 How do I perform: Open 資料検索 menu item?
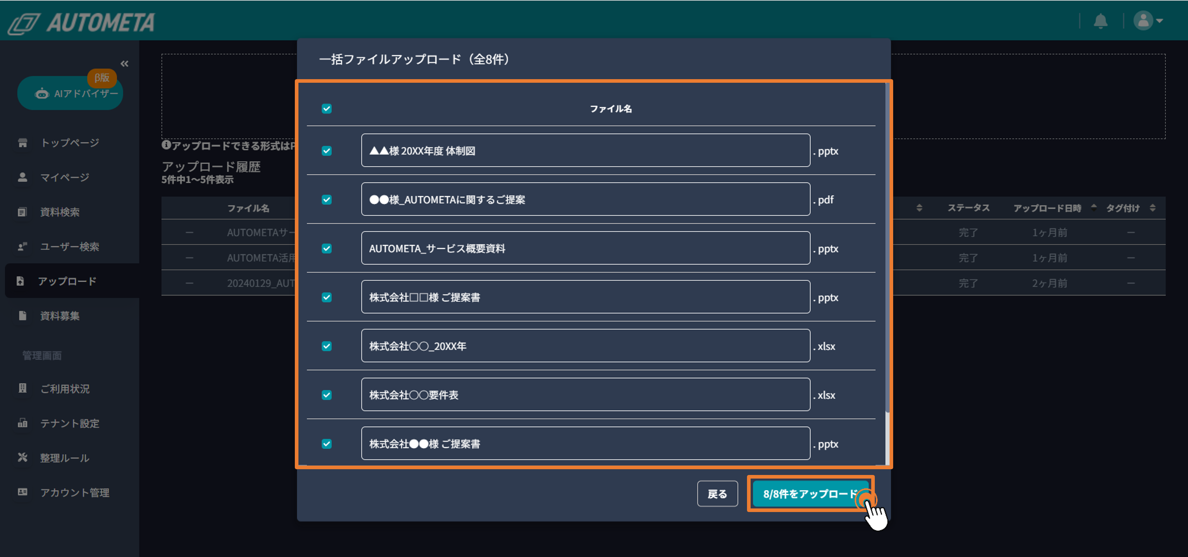(60, 212)
